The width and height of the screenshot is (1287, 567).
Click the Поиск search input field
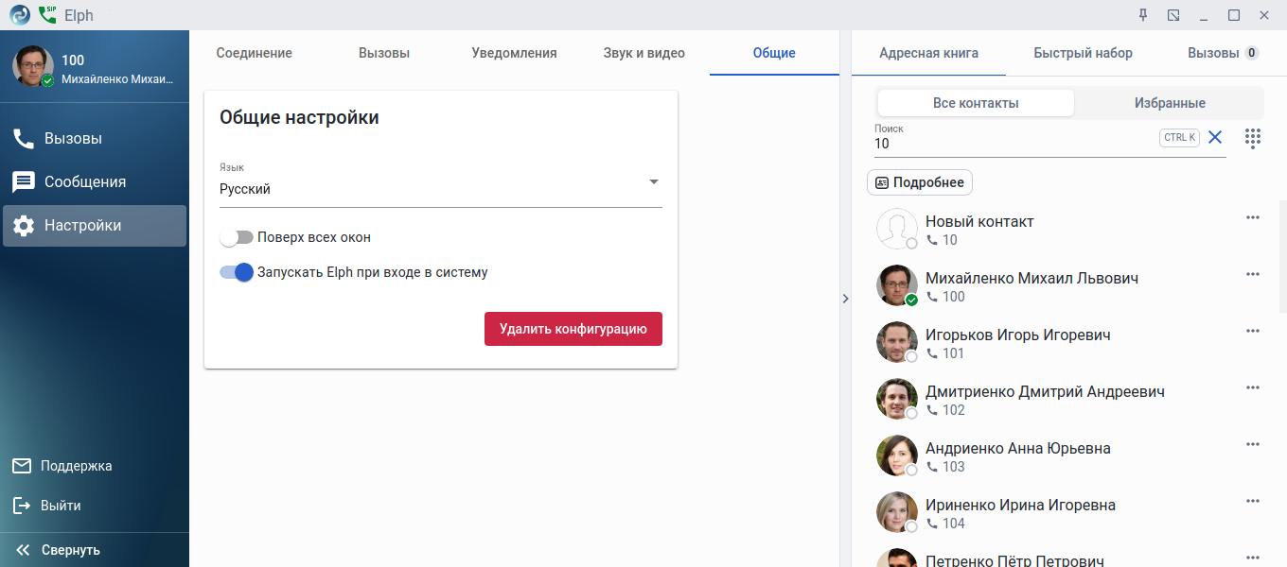(1013, 144)
